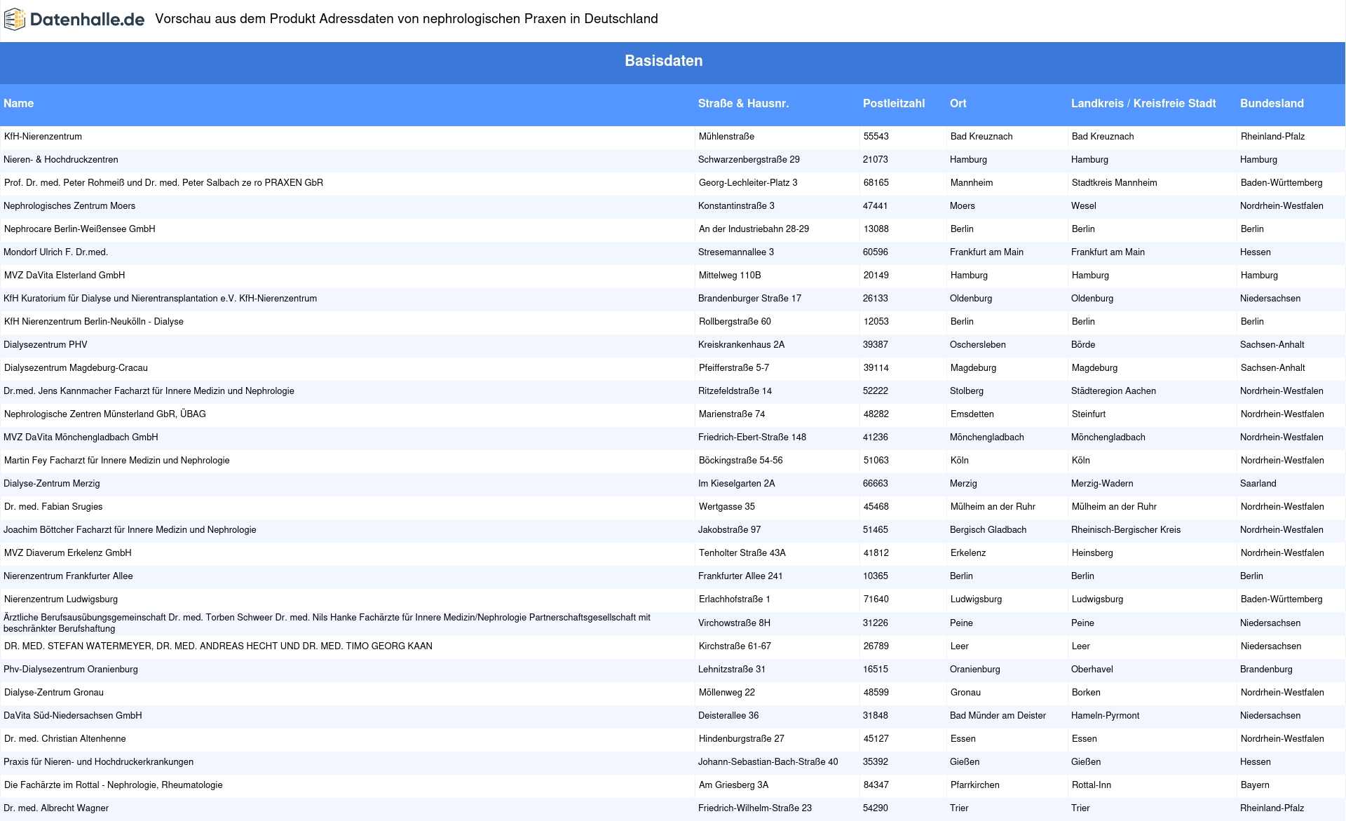1346x821 pixels.
Task: Select the Landkreis / Kreisfreie Stadt header
Action: (1143, 103)
